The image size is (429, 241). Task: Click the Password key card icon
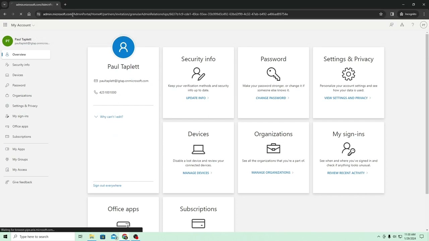[273, 74]
